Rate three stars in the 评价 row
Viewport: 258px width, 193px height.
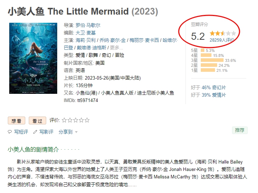click(76, 120)
